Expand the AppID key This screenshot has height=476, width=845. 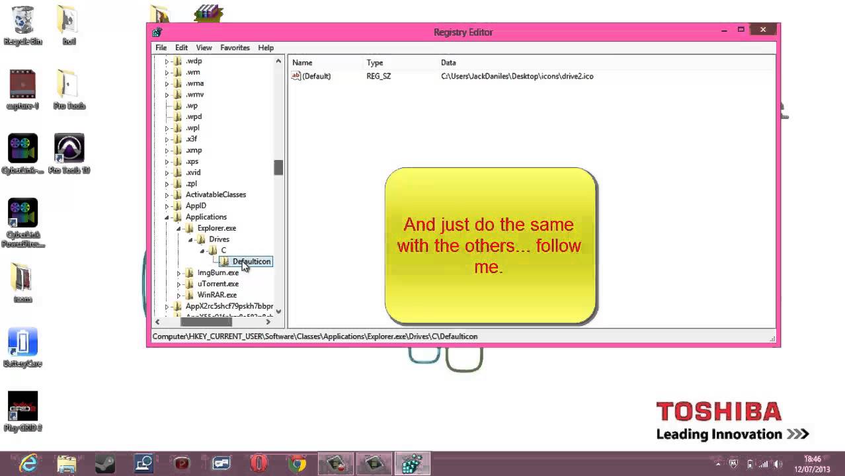(x=167, y=206)
